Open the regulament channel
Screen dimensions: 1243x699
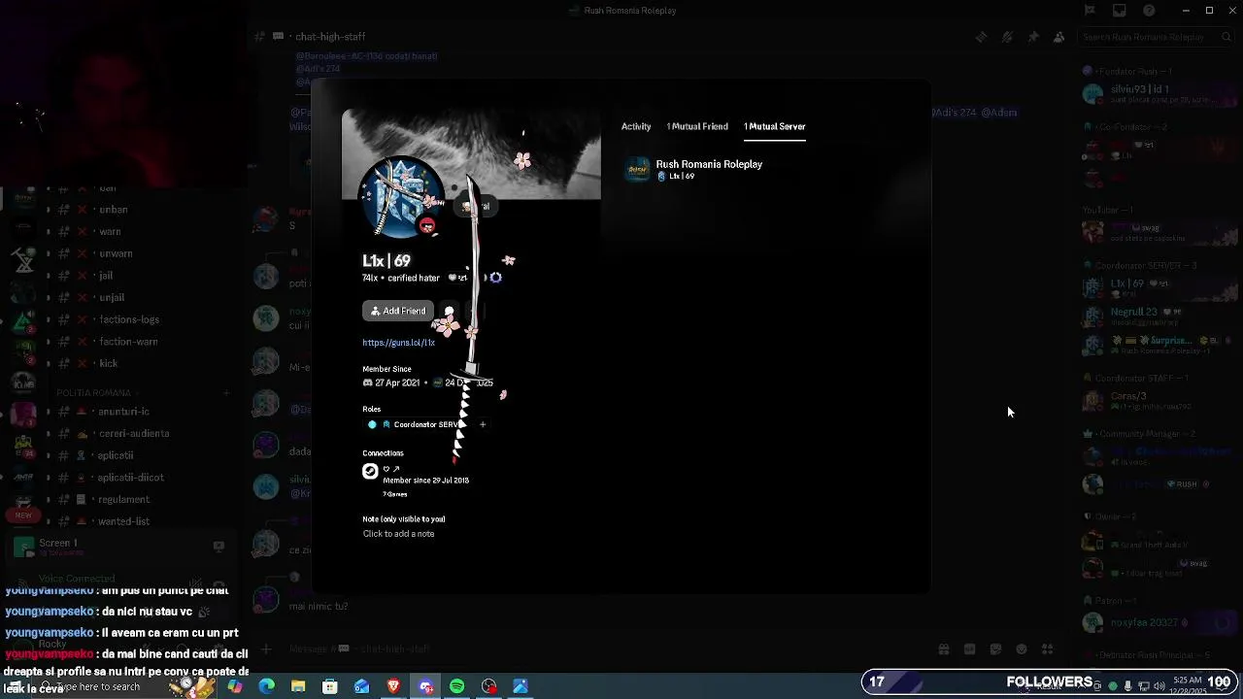[123, 500]
